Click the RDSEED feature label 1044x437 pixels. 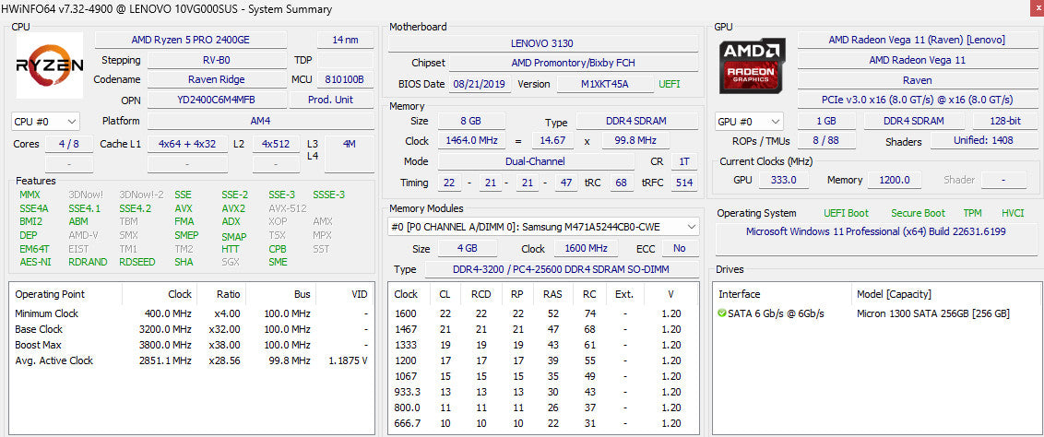137,262
